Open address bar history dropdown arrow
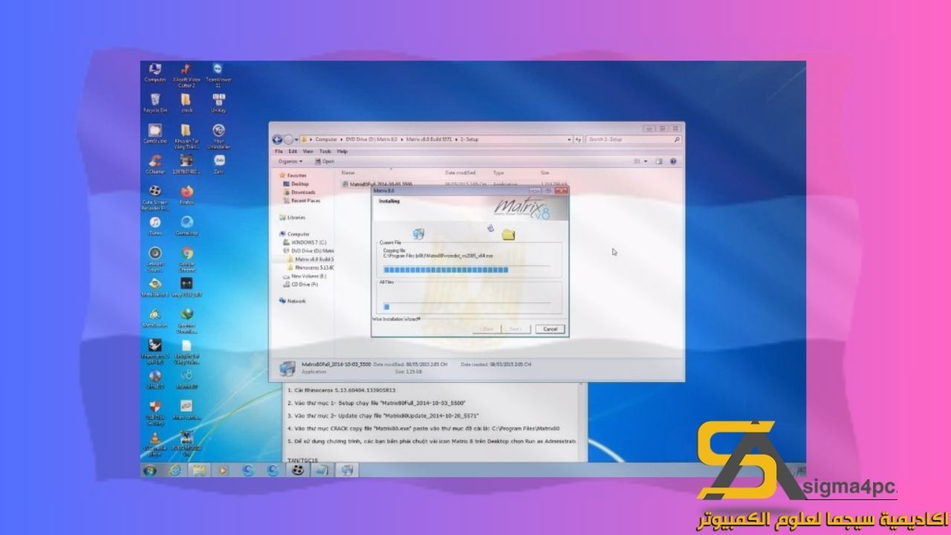951x535 pixels. (x=570, y=139)
